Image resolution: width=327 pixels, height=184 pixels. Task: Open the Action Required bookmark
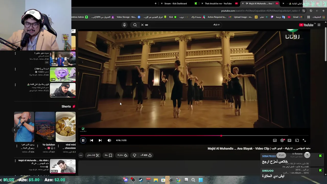click(219, 17)
